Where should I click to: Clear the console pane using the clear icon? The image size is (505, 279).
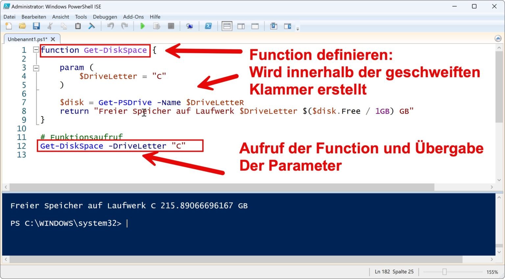pyautogui.click(x=91, y=26)
